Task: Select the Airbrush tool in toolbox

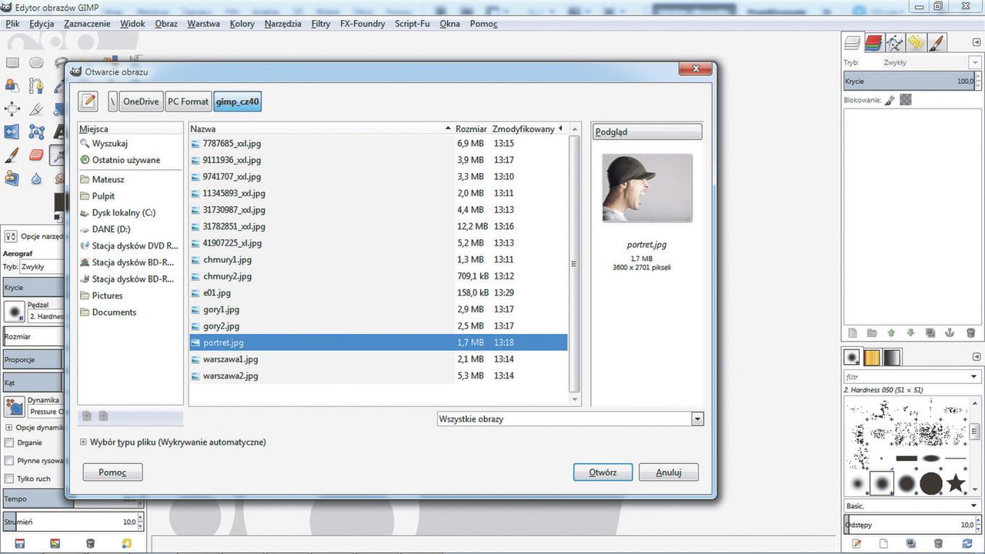Action: [58, 155]
